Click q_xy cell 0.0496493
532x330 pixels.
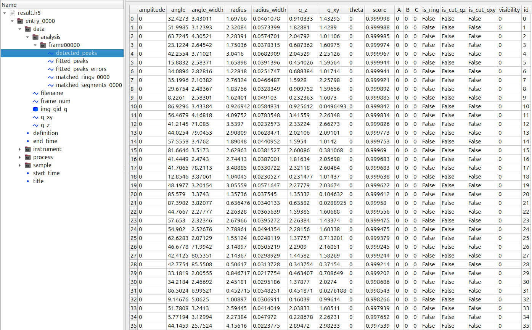click(x=333, y=106)
